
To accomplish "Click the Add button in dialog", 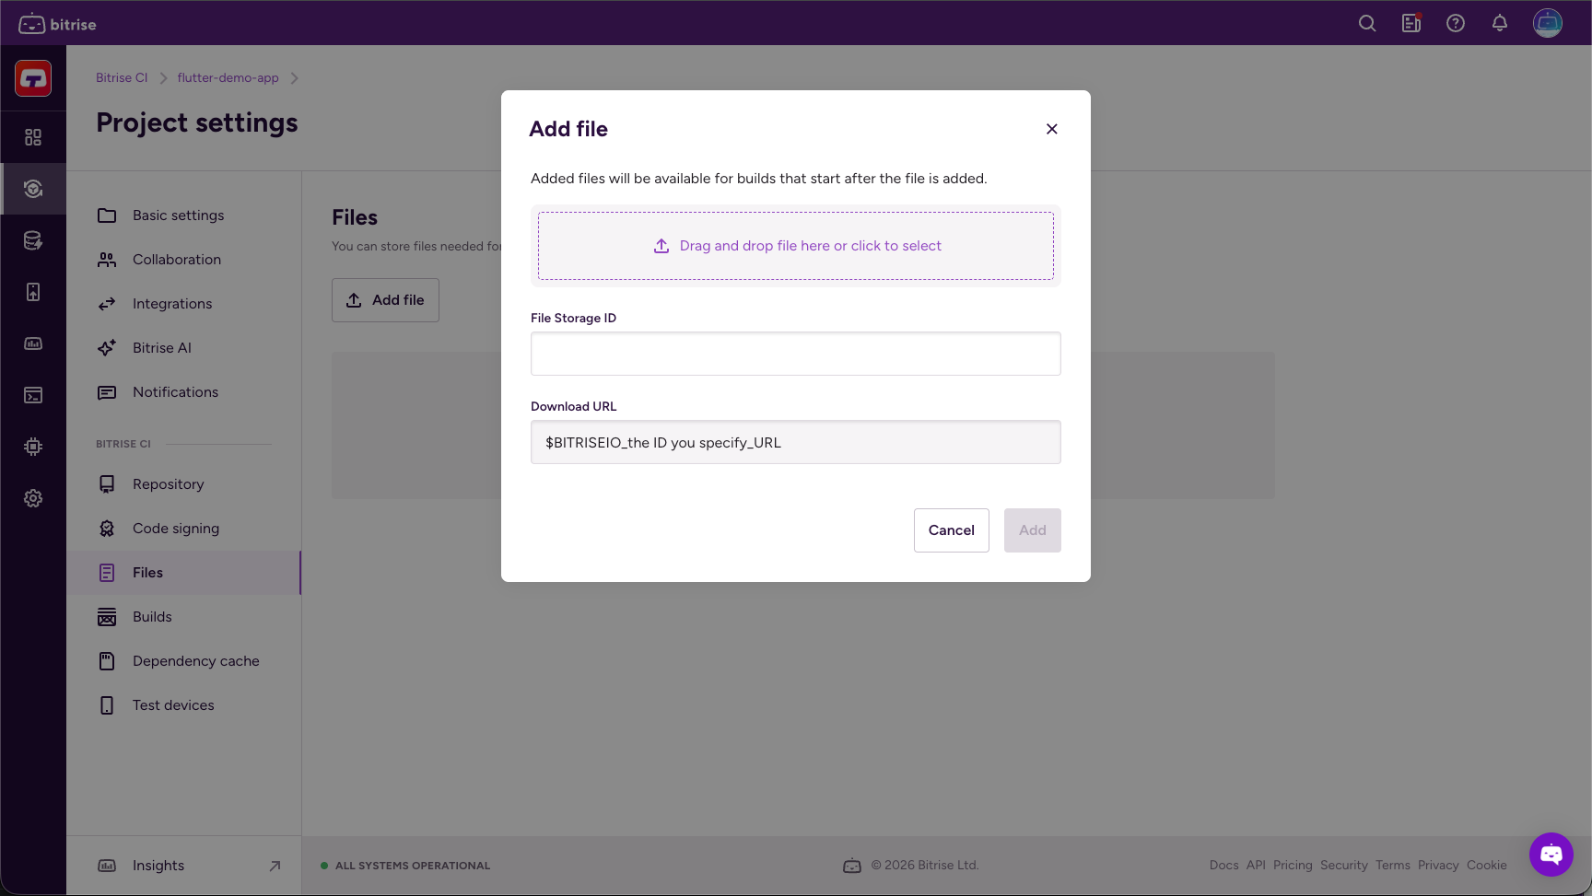I will [1033, 530].
